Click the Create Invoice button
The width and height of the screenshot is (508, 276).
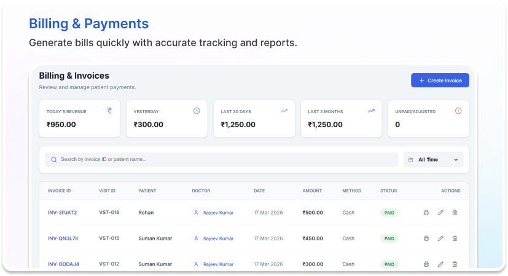point(440,81)
